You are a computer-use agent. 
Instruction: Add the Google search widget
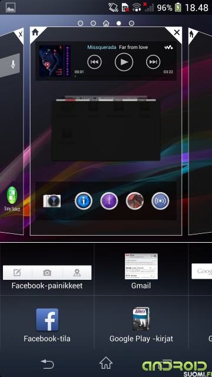[201, 271]
